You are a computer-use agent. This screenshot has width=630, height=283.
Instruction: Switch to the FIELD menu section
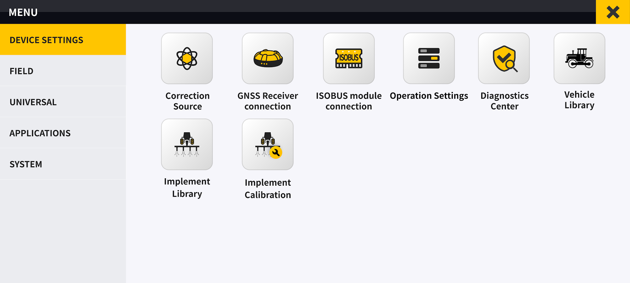(x=63, y=71)
